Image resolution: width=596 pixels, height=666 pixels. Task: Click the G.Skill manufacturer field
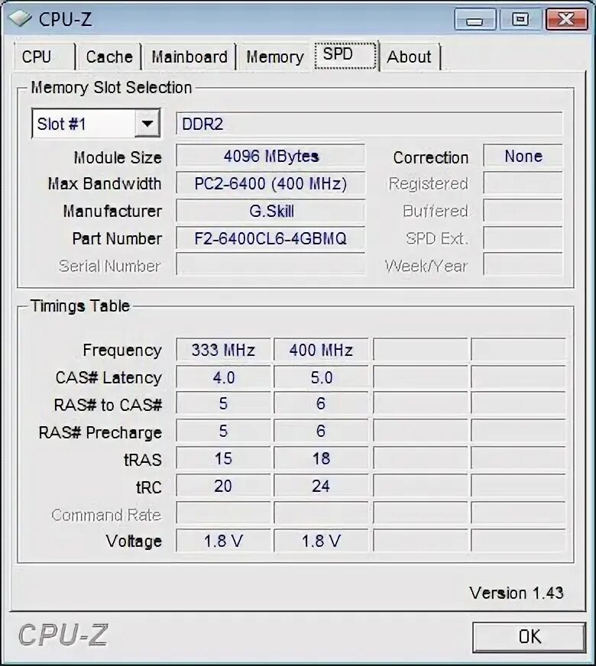click(270, 211)
